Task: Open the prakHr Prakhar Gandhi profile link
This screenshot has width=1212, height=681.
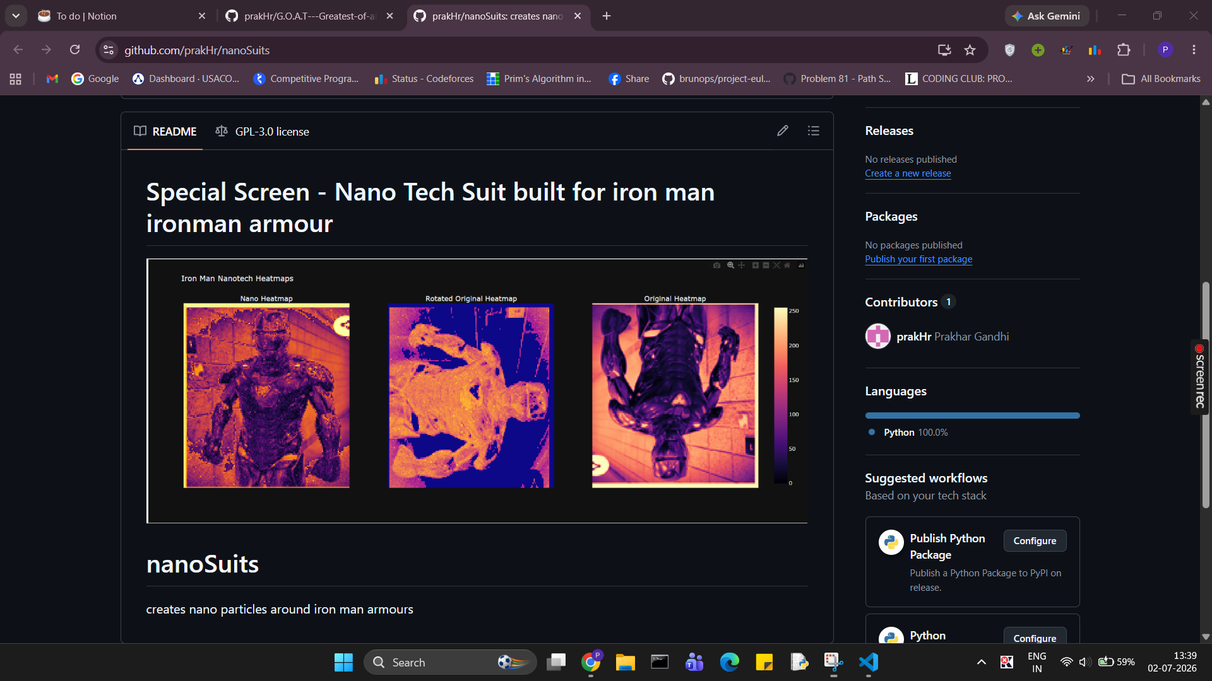Action: [x=953, y=337]
